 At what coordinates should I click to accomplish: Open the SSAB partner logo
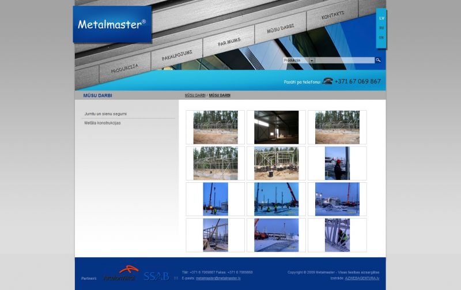[156, 276]
